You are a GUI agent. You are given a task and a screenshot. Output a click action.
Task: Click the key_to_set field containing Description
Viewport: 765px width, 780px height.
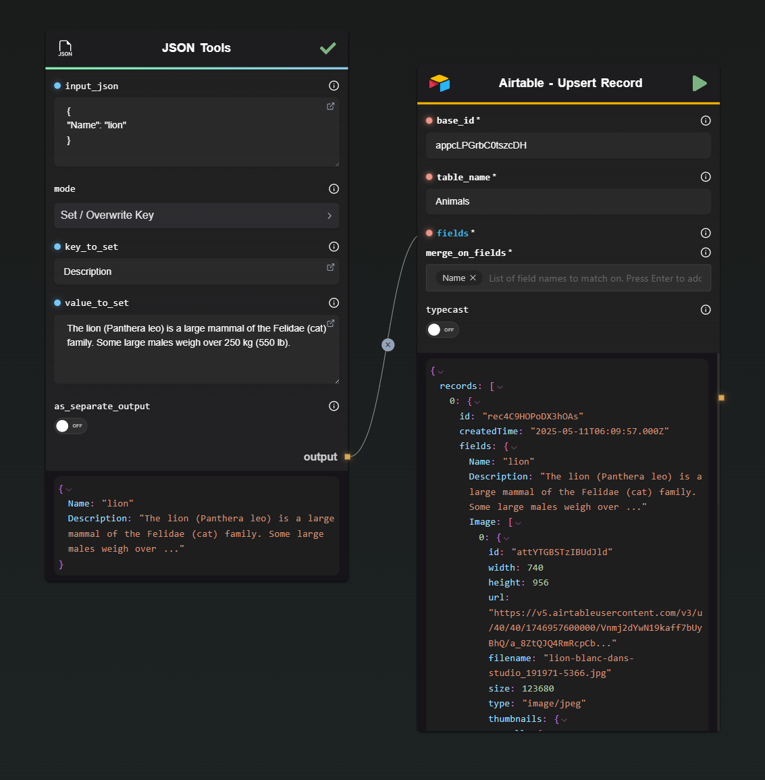tap(196, 271)
